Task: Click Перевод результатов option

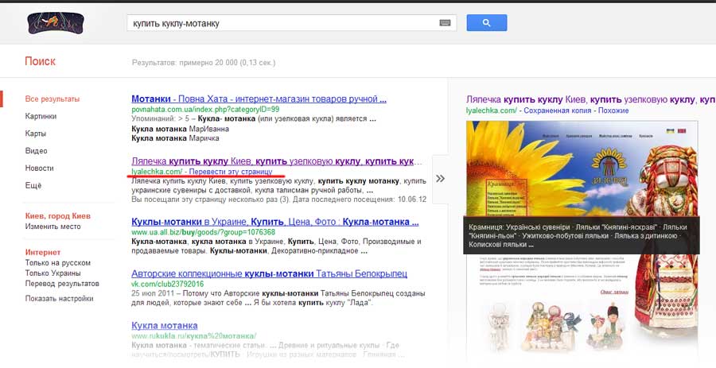Action: coord(61,283)
